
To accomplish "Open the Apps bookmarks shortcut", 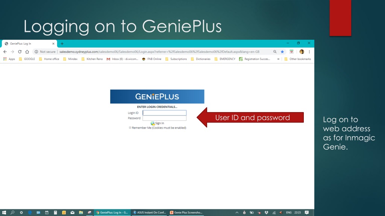I will (9, 59).
